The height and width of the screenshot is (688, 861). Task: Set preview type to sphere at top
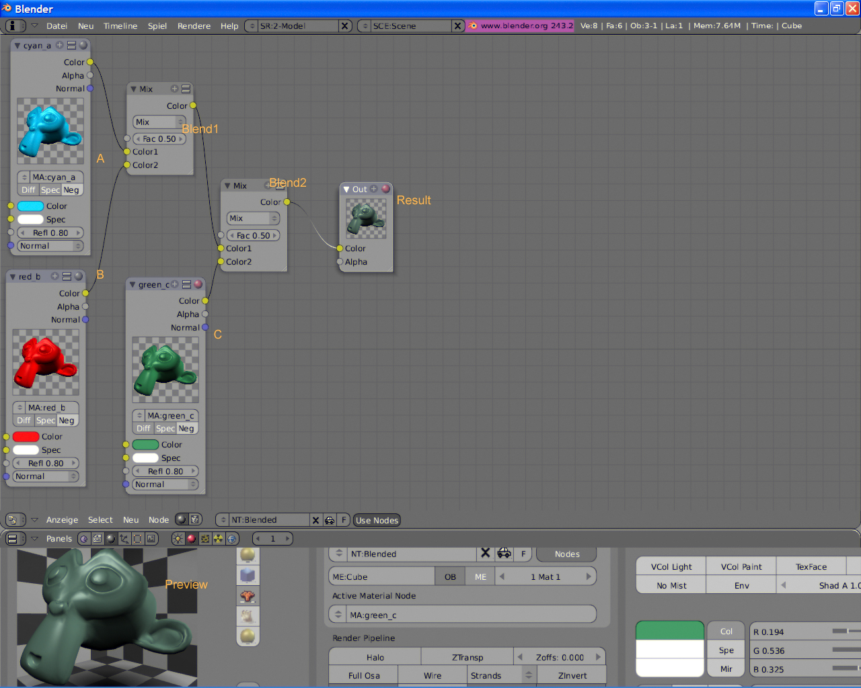[248, 555]
